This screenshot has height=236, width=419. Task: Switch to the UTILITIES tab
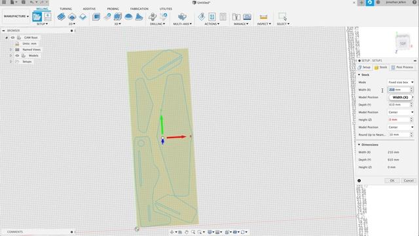click(x=166, y=9)
